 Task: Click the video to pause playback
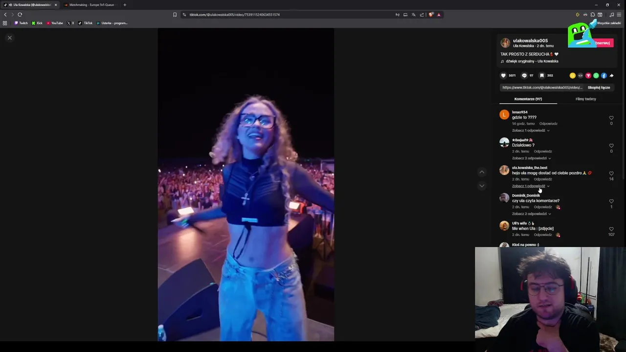click(246, 185)
